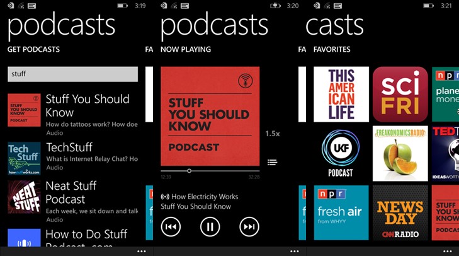Open the NPR Fresh Air tile in Favorites

pyautogui.click(x=341, y=212)
